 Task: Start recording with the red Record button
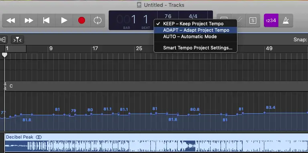coord(81,20)
